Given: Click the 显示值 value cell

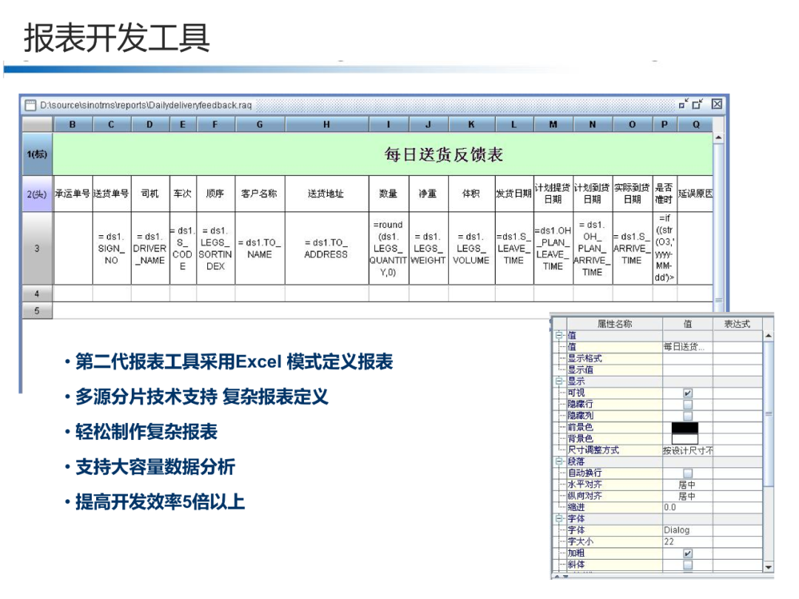Looking at the screenshot, I should (687, 370).
